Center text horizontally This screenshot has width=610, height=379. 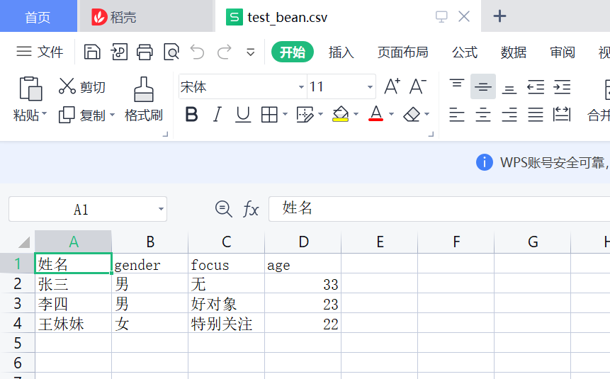coord(482,114)
